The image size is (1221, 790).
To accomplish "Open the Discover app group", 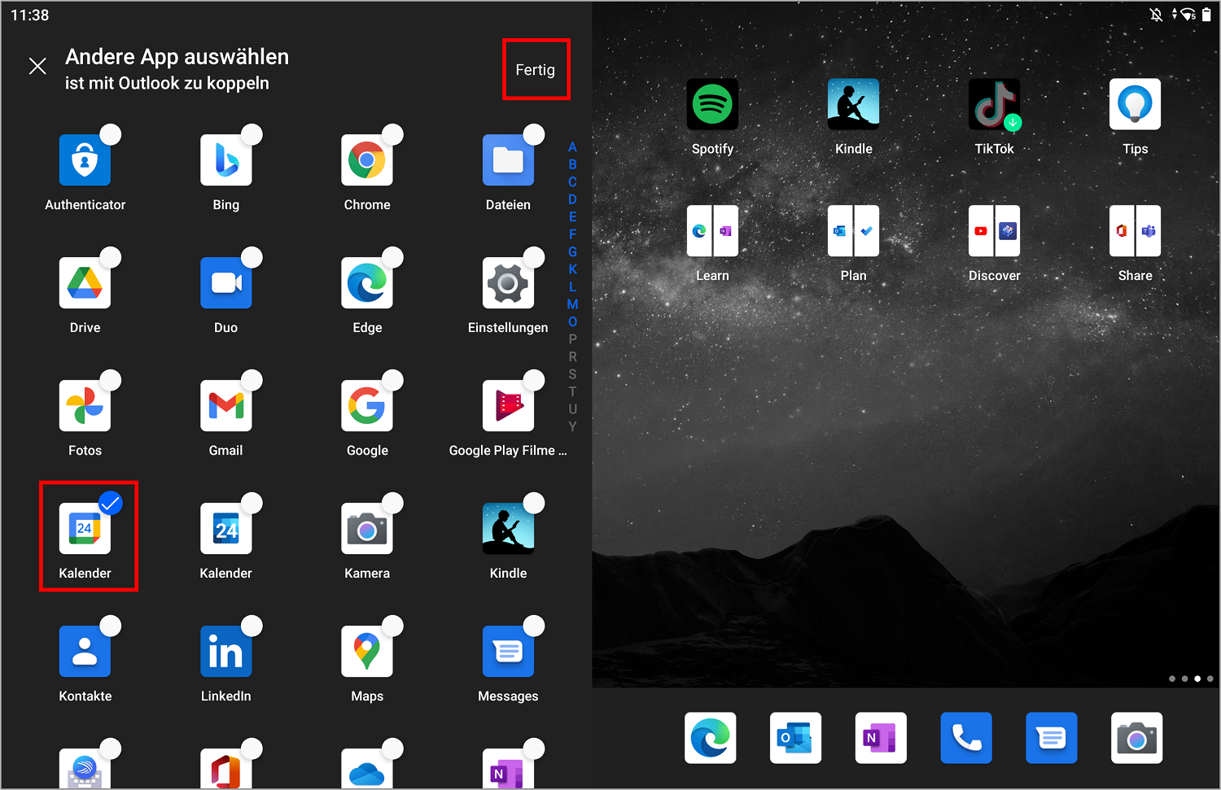I will pos(994,231).
